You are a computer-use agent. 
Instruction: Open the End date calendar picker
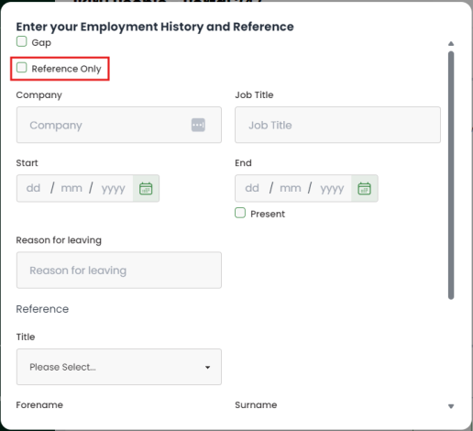[364, 188]
